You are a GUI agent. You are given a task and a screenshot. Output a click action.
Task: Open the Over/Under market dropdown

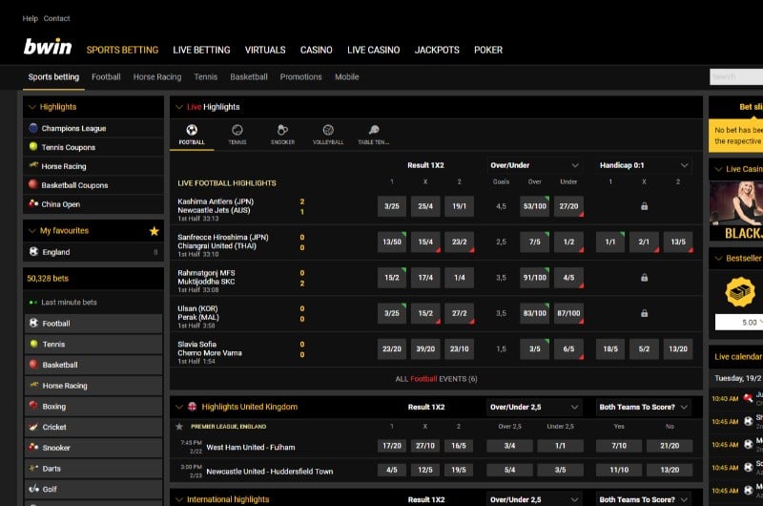click(x=534, y=165)
